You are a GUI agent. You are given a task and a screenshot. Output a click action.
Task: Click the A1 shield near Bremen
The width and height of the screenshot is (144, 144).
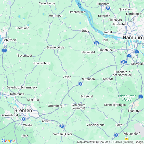point(23,119)
